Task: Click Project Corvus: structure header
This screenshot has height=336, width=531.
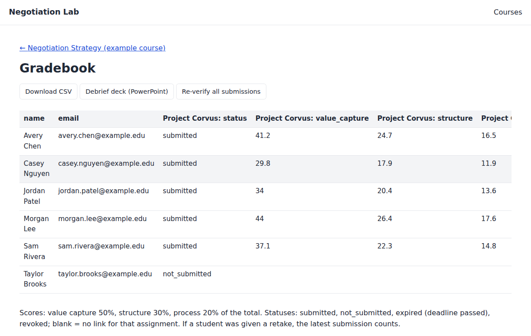Action: tap(425, 118)
